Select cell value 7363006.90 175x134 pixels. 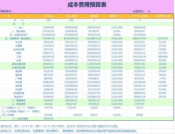71,71
